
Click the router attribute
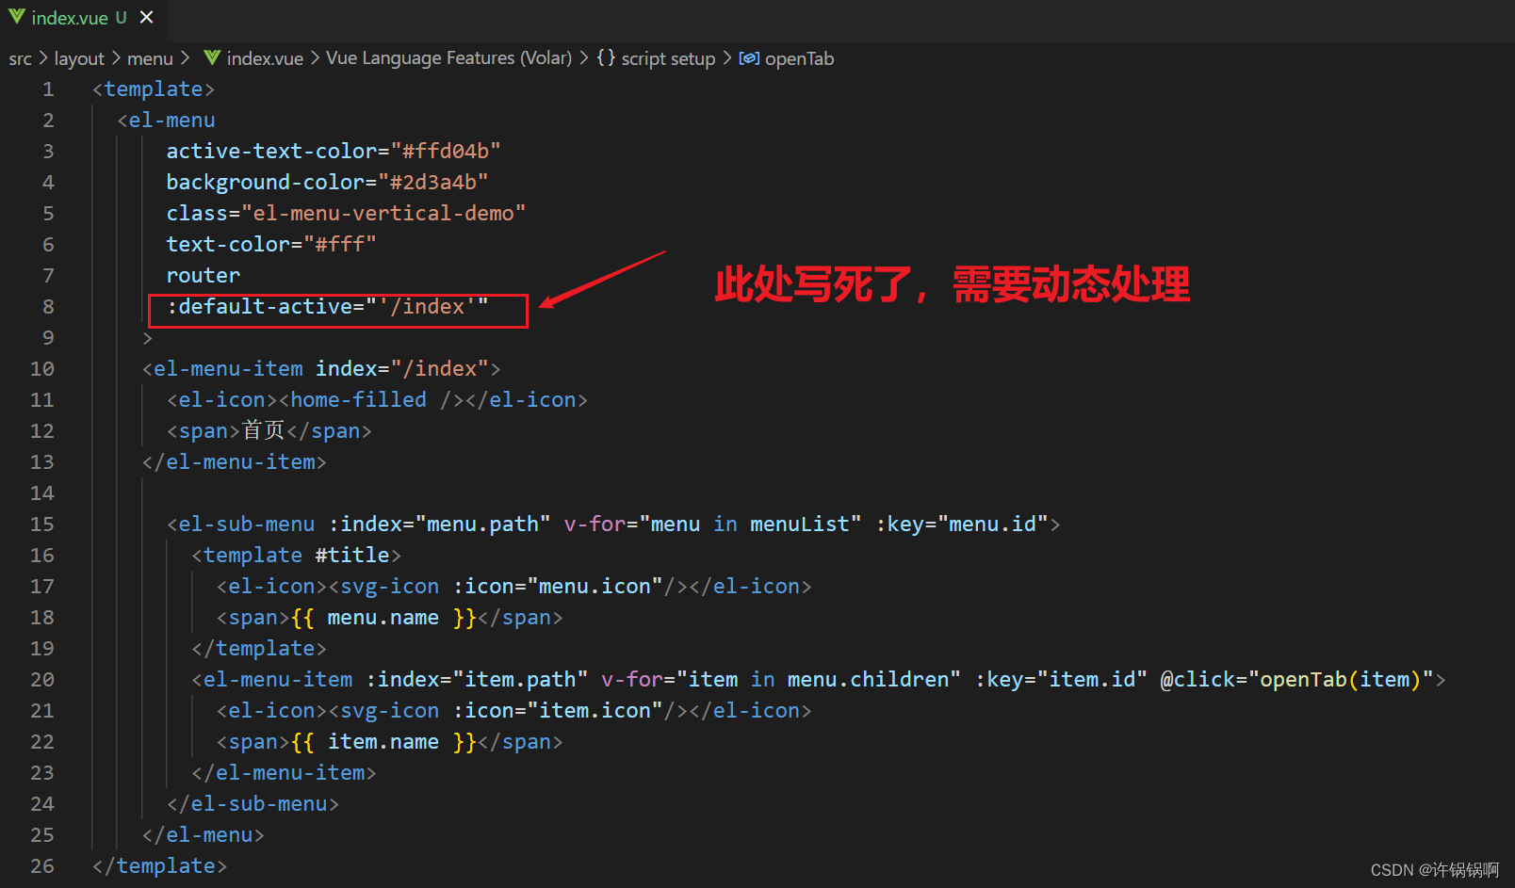204,276
